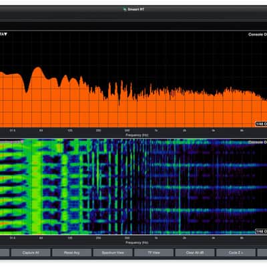Click the Smaart RT window title
This screenshot has height=267, width=267.
pyautogui.click(x=136, y=9)
